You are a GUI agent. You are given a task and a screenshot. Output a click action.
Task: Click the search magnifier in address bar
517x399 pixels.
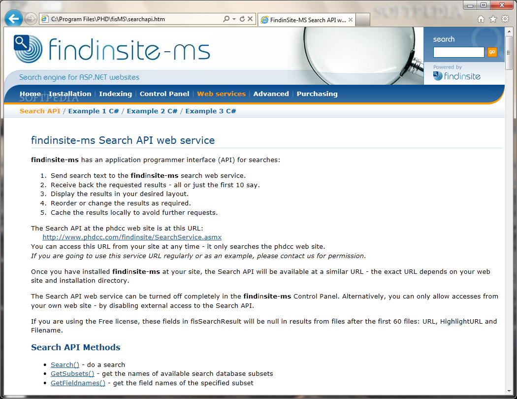click(x=226, y=19)
